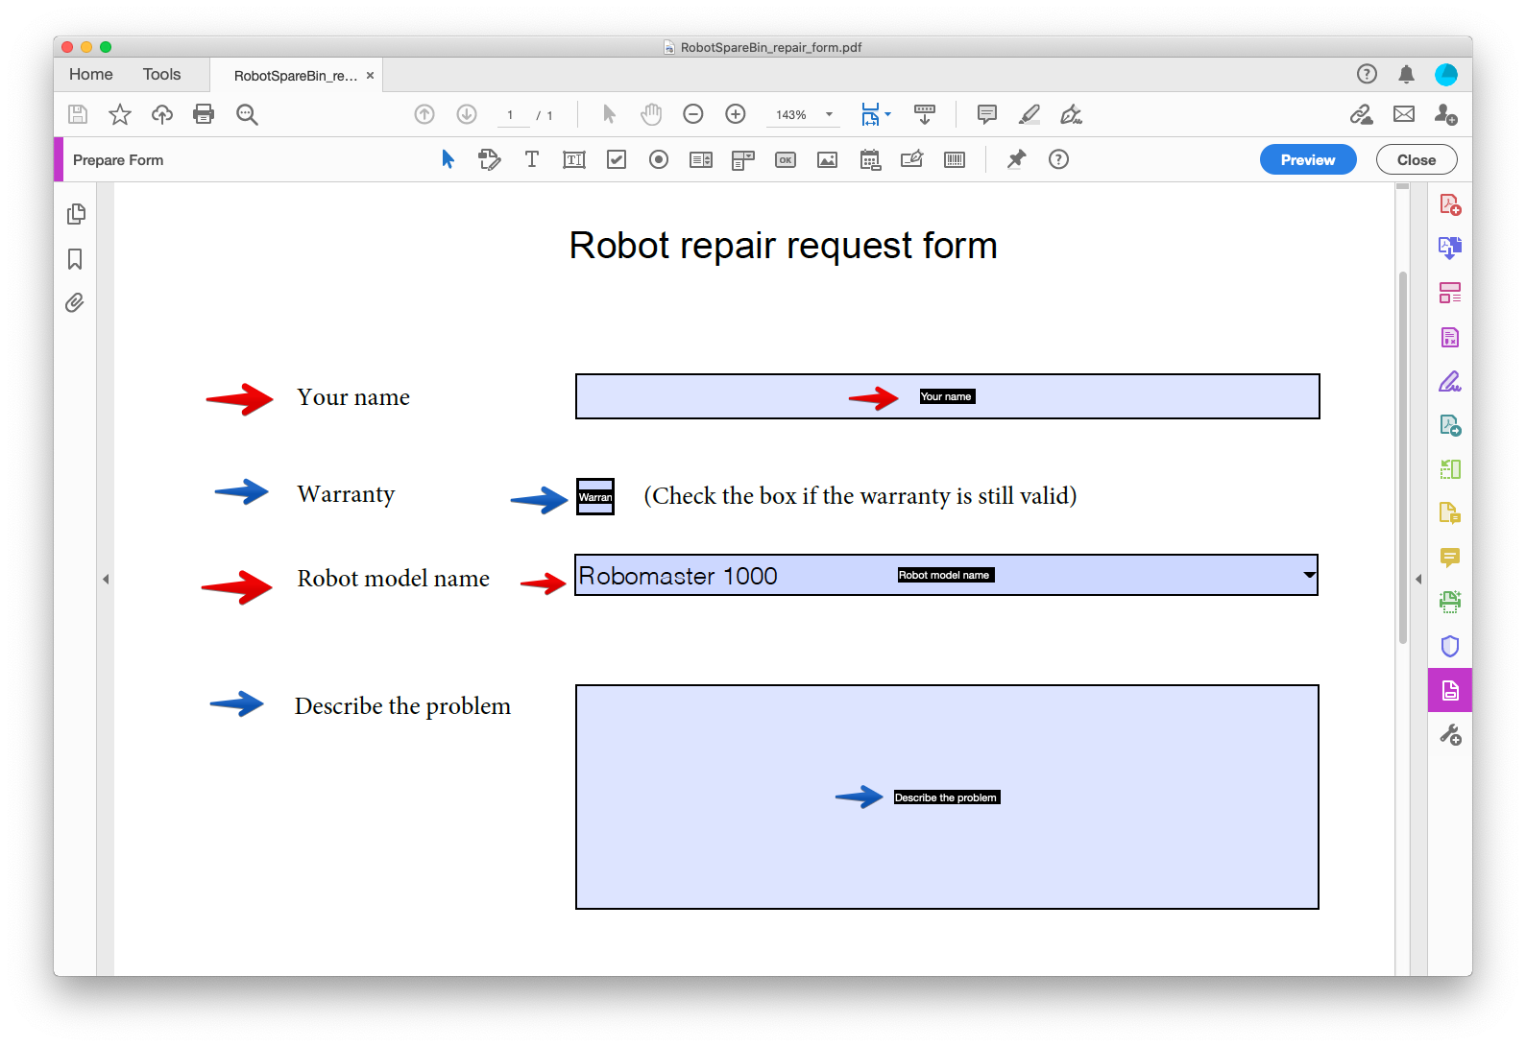Go to the previous page arrow
The height and width of the screenshot is (1047, 1526).
424,114
